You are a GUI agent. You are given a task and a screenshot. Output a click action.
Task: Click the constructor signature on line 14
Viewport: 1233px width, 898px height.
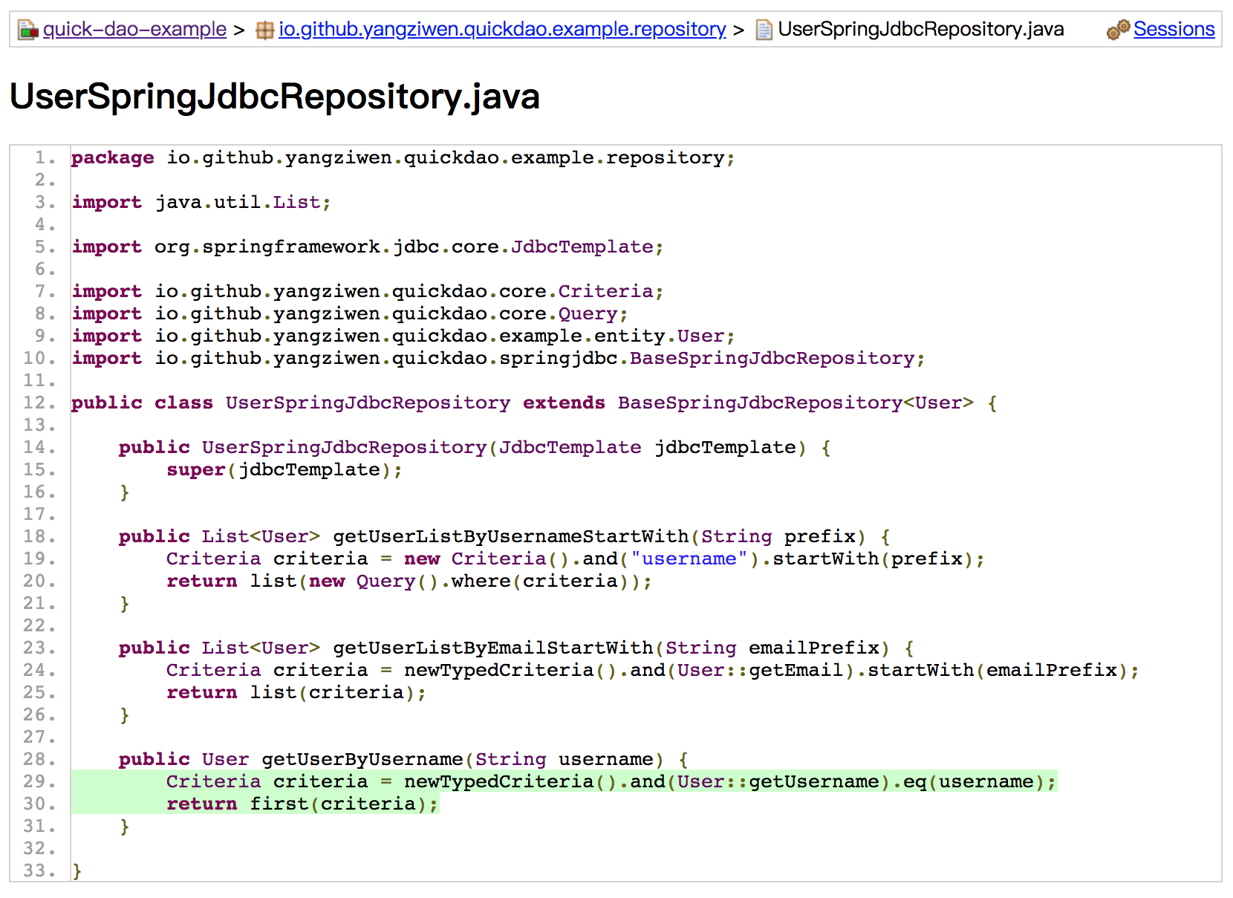pos(475,448)
